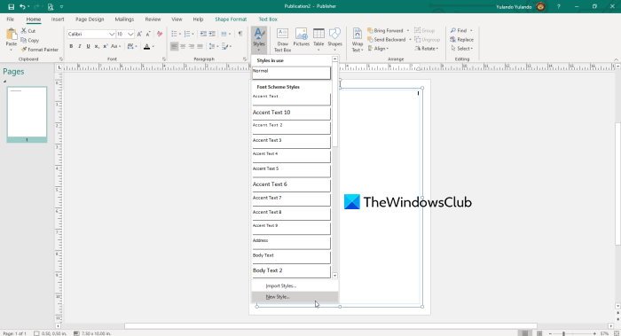Activate the Format Painter brush
This screenshot has width=621, height=336.
coord(24,50)
